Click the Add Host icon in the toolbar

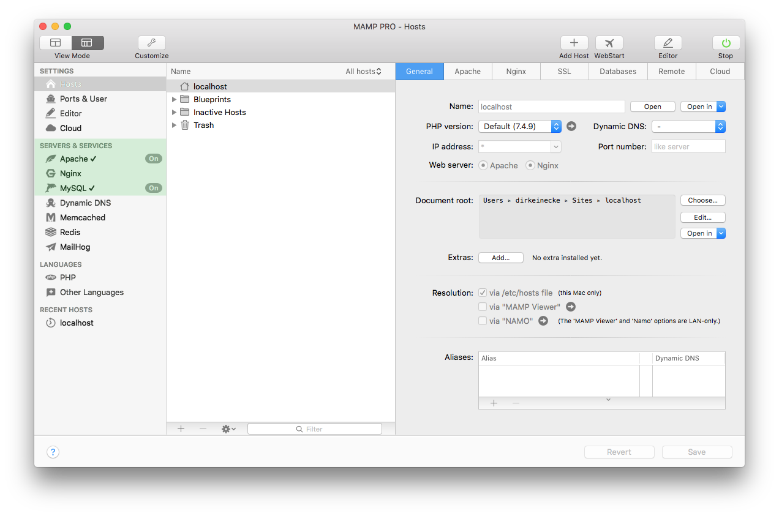click(x=573, y=43)
